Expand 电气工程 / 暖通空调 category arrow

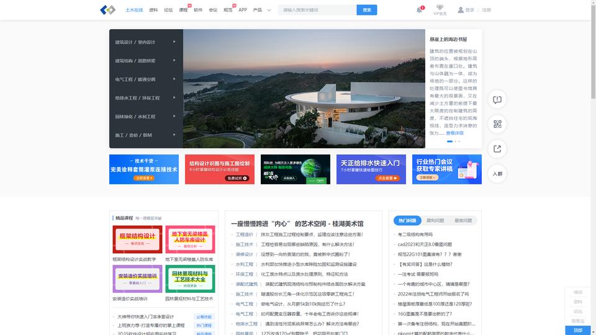pos(174,79)
